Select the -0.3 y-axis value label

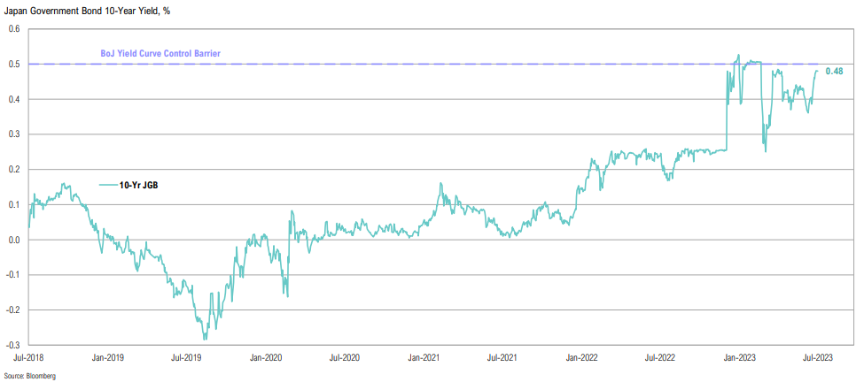tap(12, 345)
